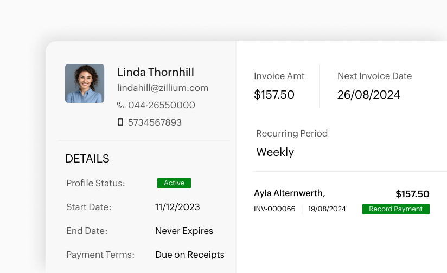Click the customer name Ayla Alternwerth
Viewport: 447px width, 273px height.
coord(289,193)
